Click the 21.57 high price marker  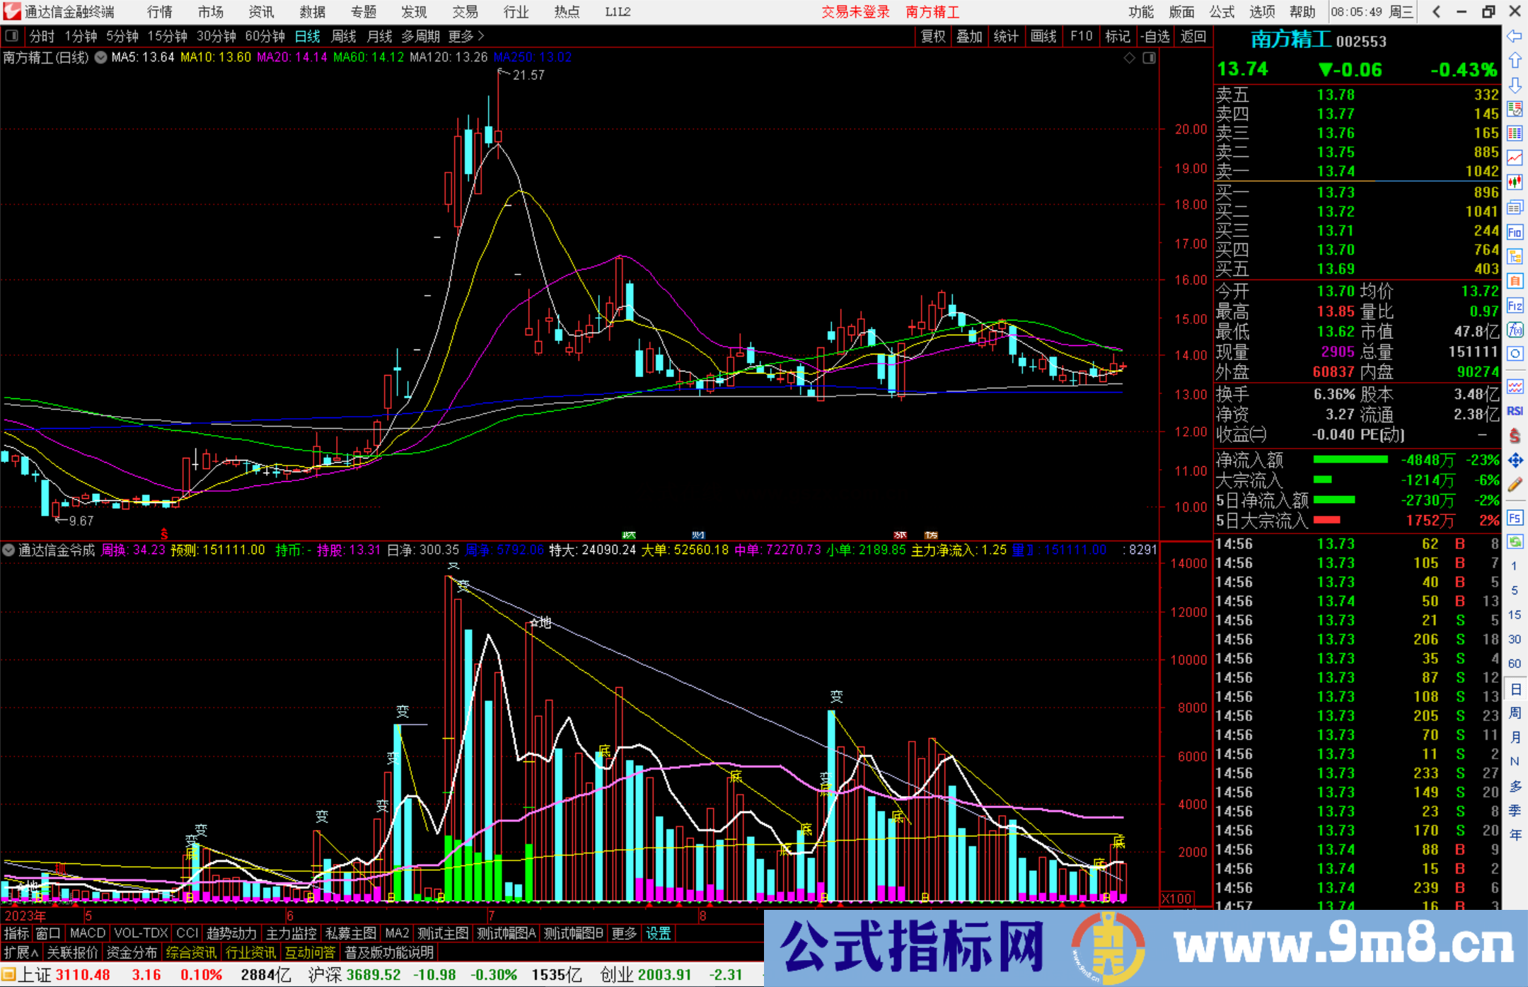click(528, 75)
